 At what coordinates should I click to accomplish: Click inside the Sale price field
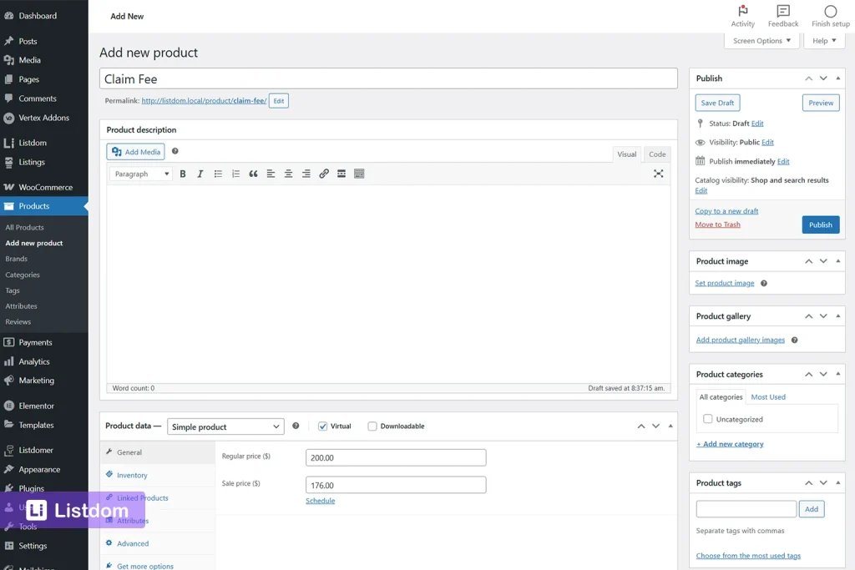[x=395, y=484]
